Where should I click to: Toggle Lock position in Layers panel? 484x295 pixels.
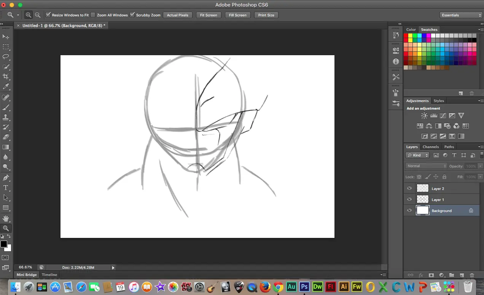coord(436,177)
